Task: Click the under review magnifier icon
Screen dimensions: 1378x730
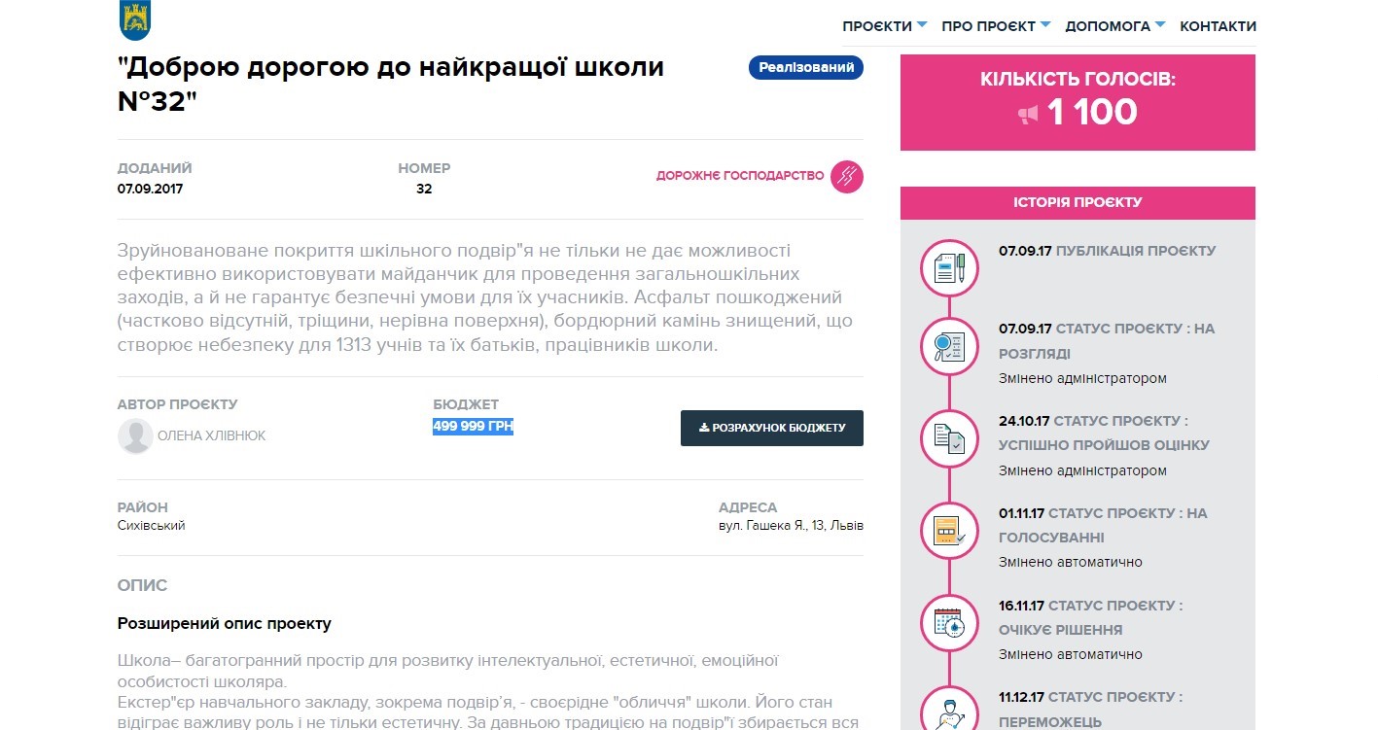Action: pyautogui.click(x=948, y=346)
